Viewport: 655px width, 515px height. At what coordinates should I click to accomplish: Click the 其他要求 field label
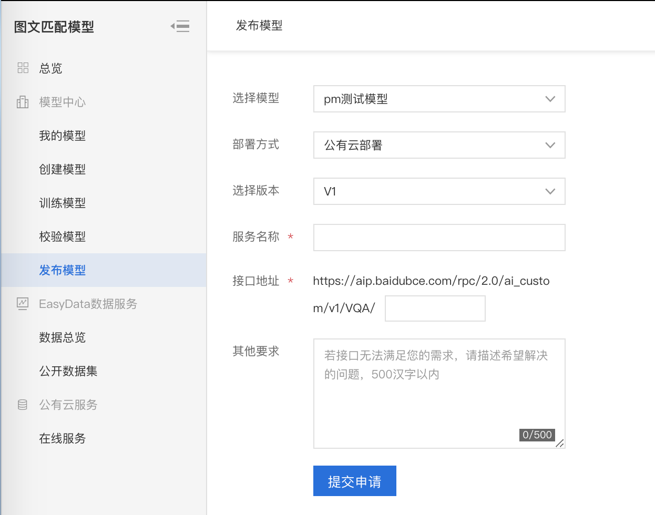coord(256,351)
